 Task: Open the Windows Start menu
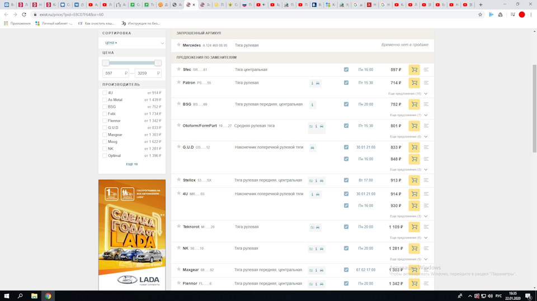(7, 296)
